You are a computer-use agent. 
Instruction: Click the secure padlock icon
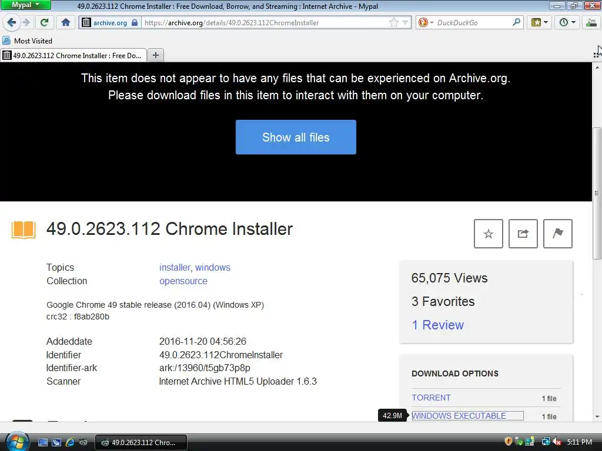(x=135, y=23)
